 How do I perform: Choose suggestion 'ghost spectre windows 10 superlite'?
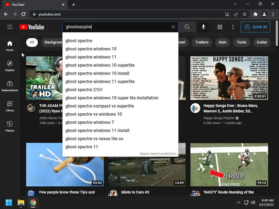(x=120, y=65)
